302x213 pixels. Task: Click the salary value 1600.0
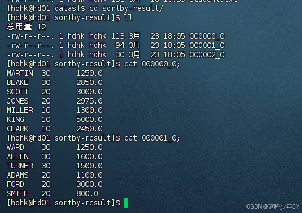pos(90,156)
